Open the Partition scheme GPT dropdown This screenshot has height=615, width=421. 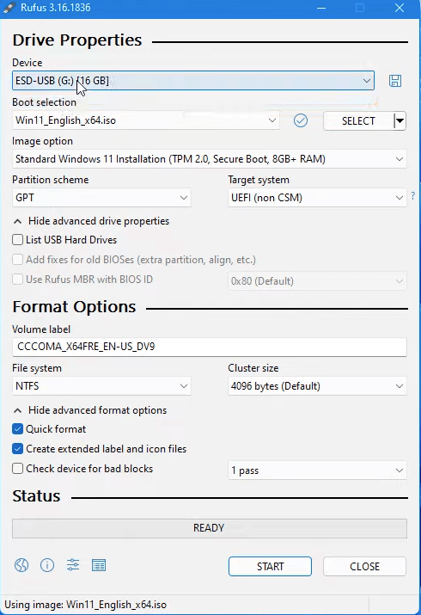tap(101, 198)
